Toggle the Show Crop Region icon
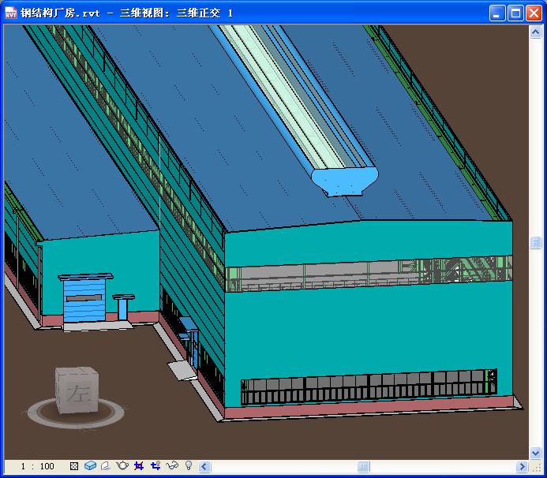 pyautogui.click(x=155, y=466)
